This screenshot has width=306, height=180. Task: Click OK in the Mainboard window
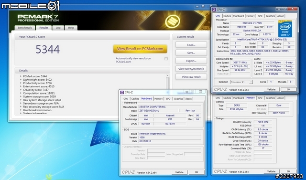coord(197,172)
